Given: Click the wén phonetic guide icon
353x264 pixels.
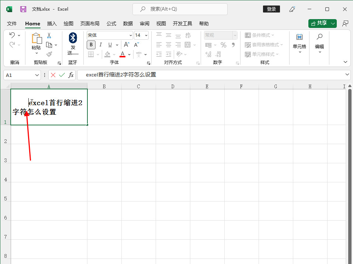Looking at the screenshot, I should (139, 54).
